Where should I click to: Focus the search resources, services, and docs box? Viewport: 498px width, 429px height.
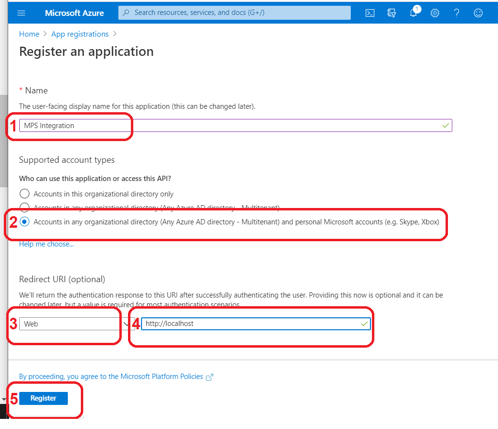click(x=234, y=13)
